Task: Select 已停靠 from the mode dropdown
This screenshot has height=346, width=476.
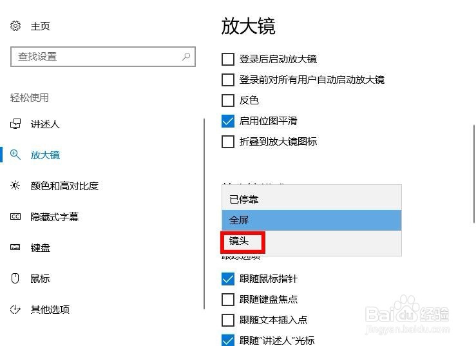Action: tap(312, 199)
